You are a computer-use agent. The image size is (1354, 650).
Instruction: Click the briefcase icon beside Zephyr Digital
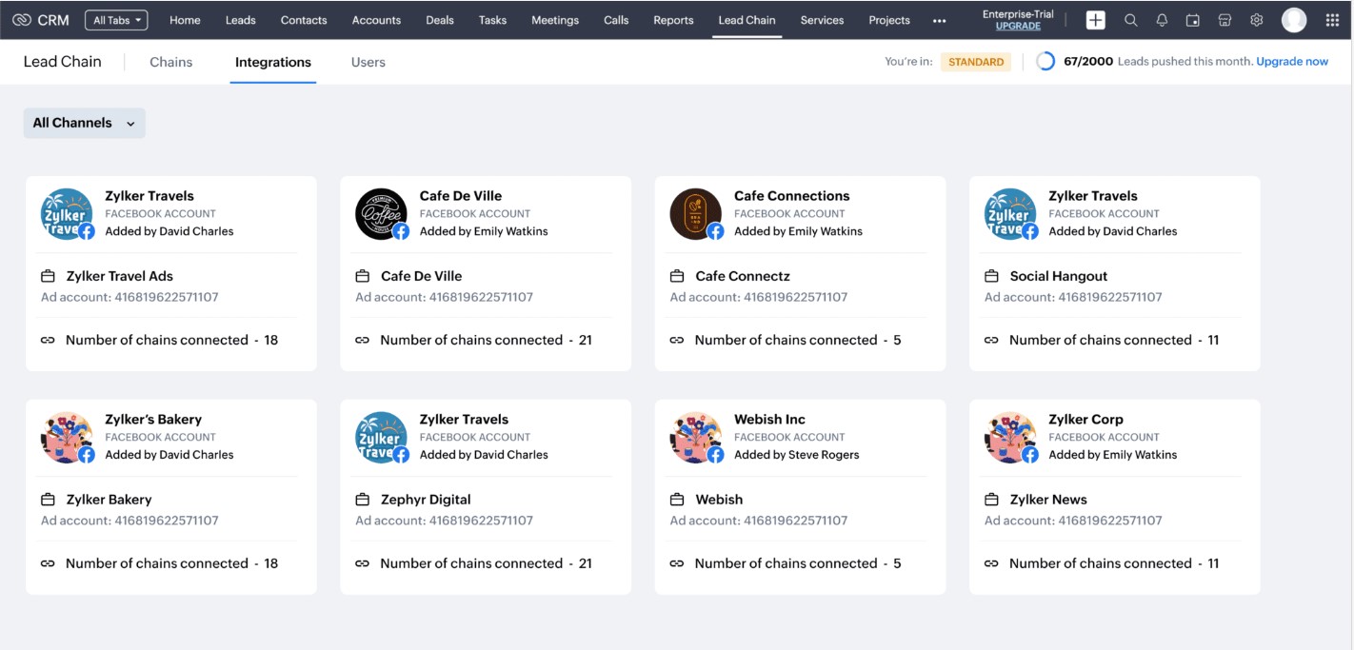[x=362, y=500]
